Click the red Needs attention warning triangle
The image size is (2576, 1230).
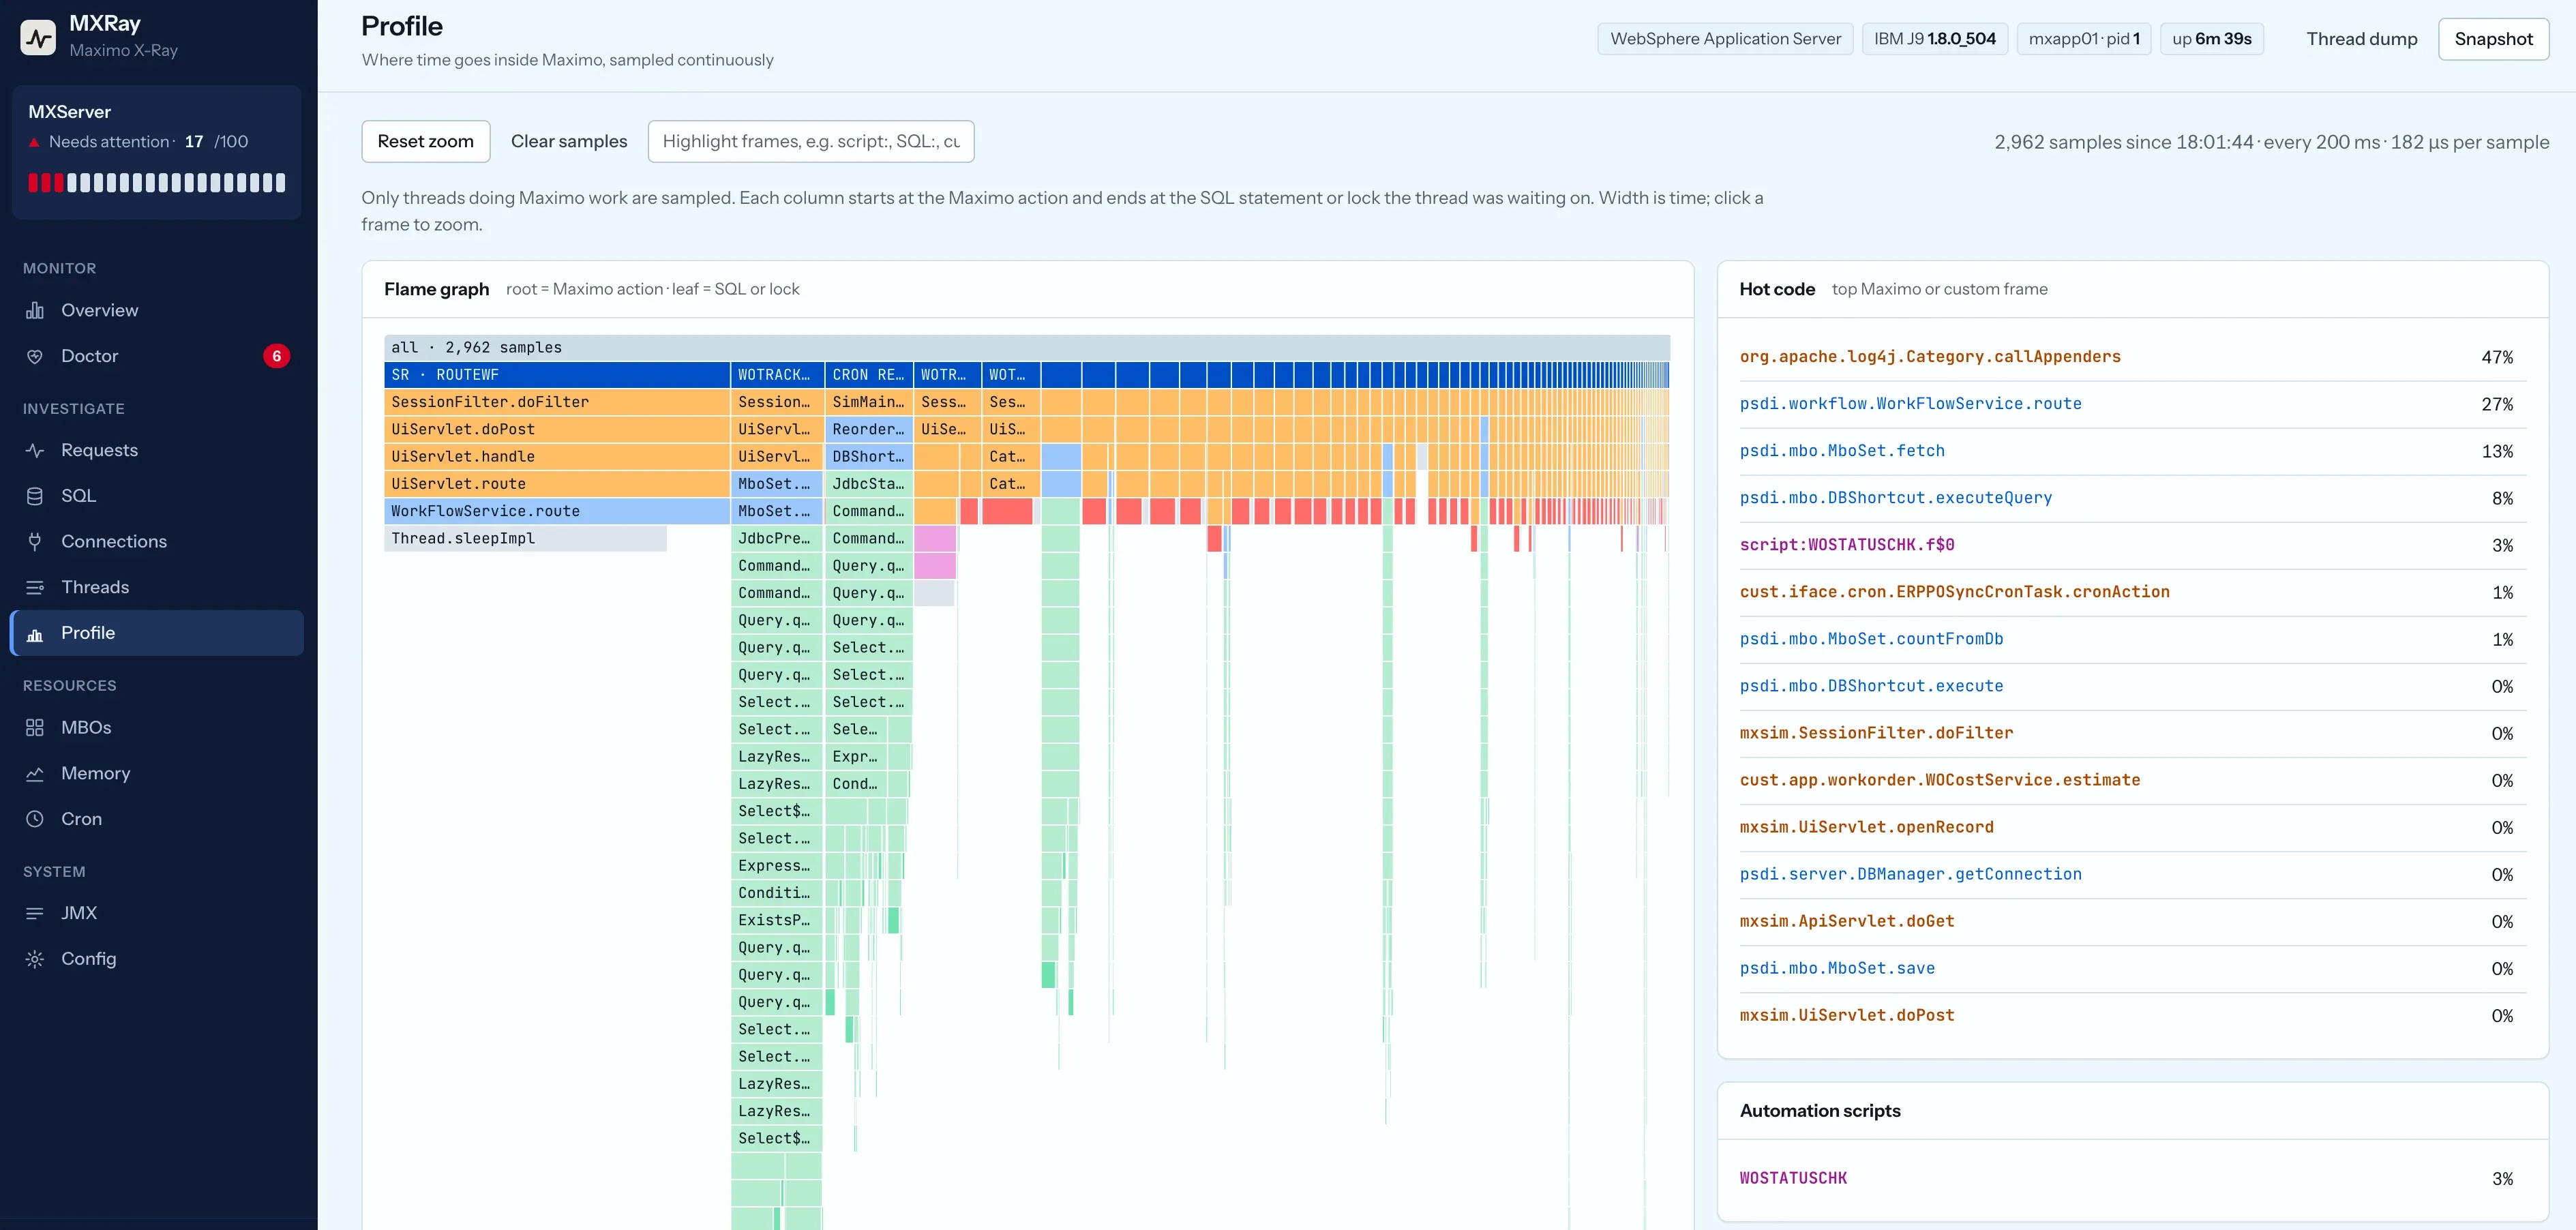[34, 142]
